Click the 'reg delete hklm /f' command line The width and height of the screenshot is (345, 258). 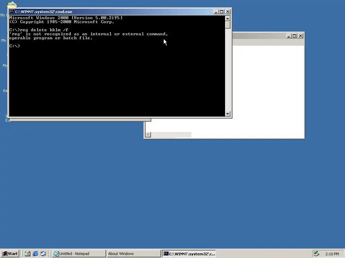coord(39,30)
